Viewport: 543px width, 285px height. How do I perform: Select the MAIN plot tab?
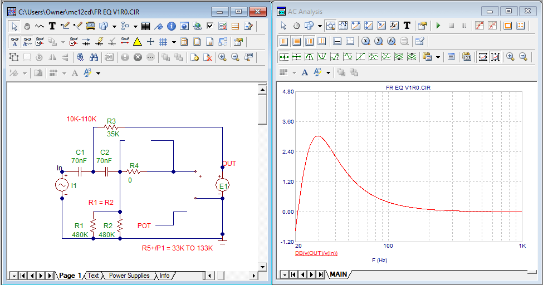click(339, 274)
